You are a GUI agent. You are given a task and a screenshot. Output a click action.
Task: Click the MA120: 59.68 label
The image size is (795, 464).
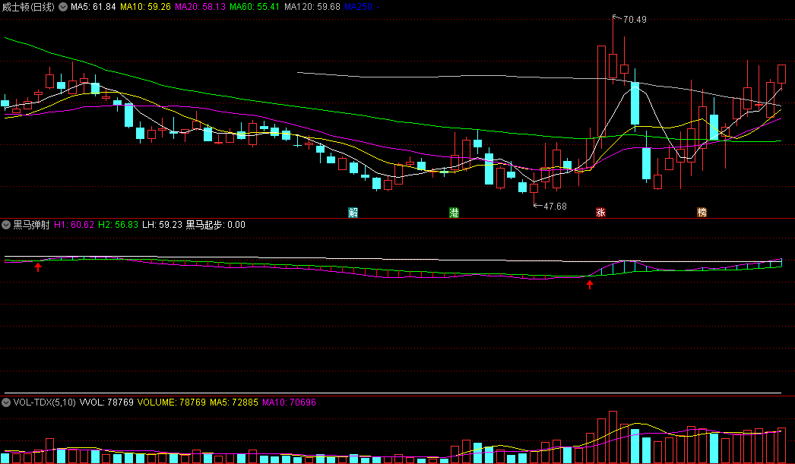tap(312, 7)
